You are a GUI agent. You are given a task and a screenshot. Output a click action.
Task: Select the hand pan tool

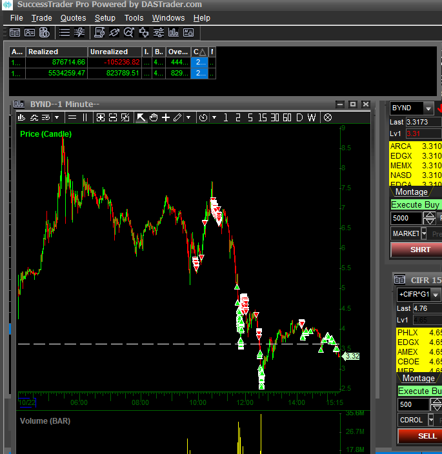click(x=154, y=117)
